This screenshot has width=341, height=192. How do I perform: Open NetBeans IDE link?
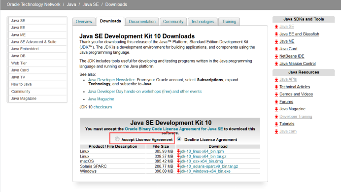[x=292, y=56]
